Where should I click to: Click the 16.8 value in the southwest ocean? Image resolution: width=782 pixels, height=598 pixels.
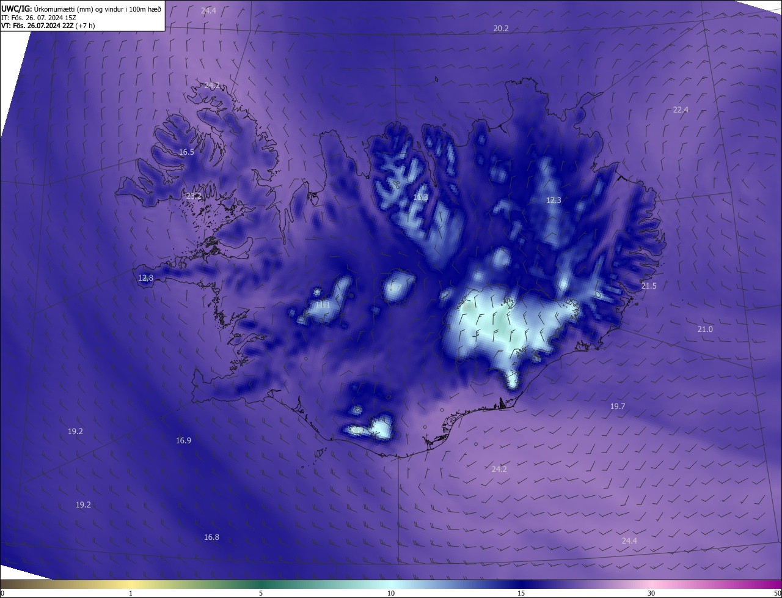point(211,537)
